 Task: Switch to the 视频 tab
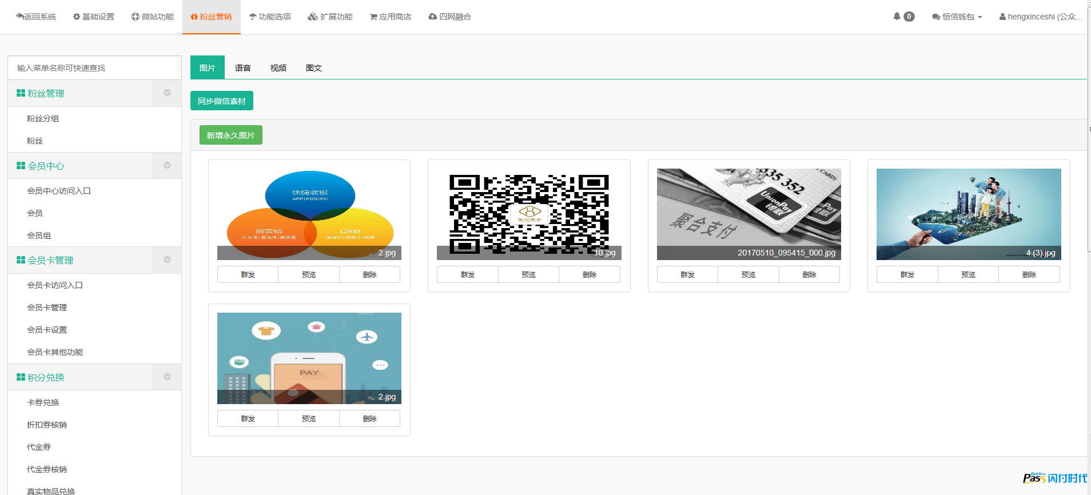tap(278, 67)
